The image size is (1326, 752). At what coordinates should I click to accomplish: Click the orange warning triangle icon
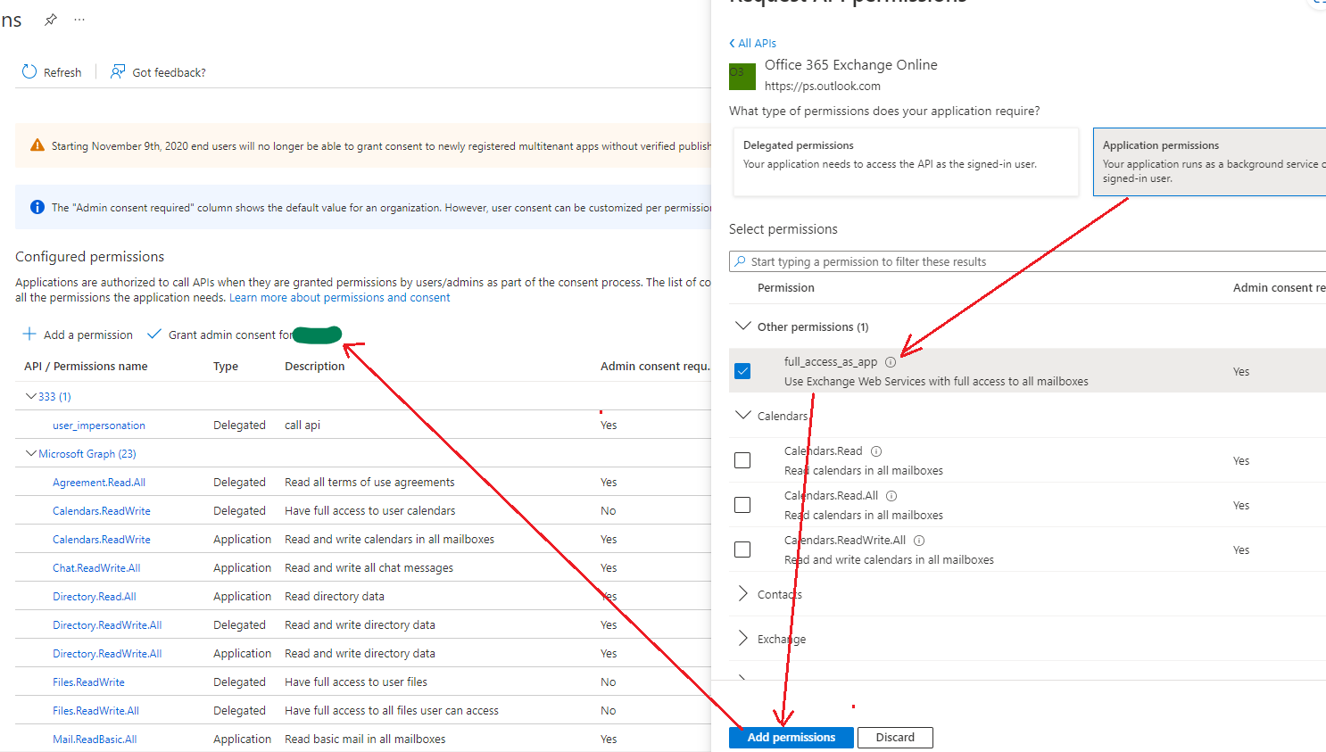pos(37,145)
